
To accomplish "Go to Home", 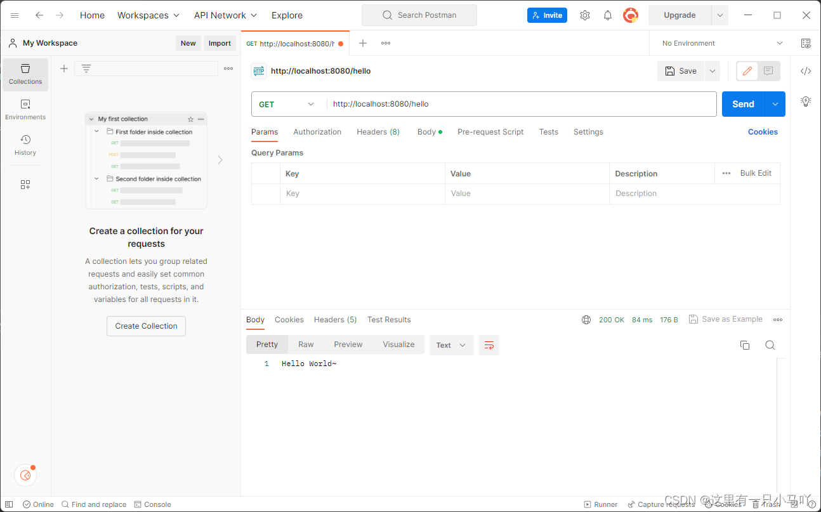I will click(92, 15).
